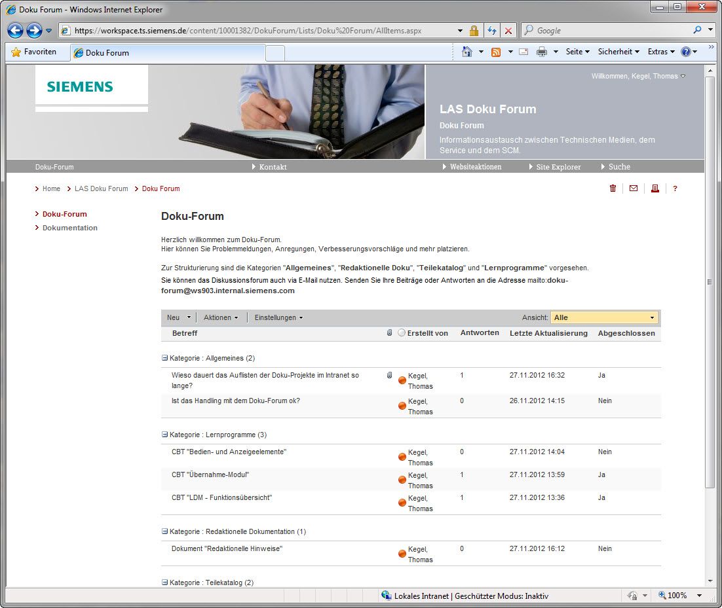The width and height of the screenshot is (722, 608).
Task: Click the RSS feed icon in toolbar
Action: (x=496, y=52)
